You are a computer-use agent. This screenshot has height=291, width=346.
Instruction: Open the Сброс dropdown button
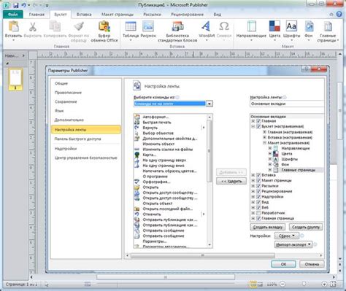pos(287,236)
